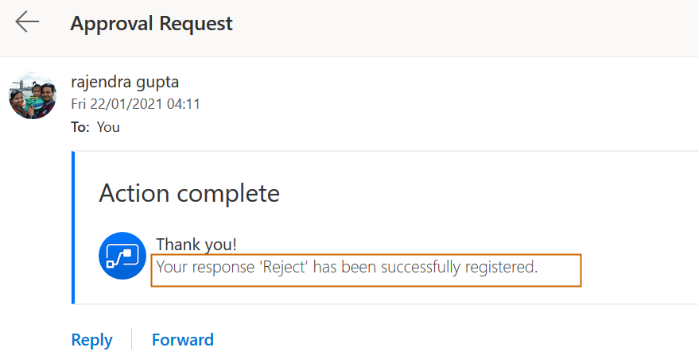Click the word 'Request' in the title
Image resolution: width=699 pixels, height=363 pixels.
(196, 23)
